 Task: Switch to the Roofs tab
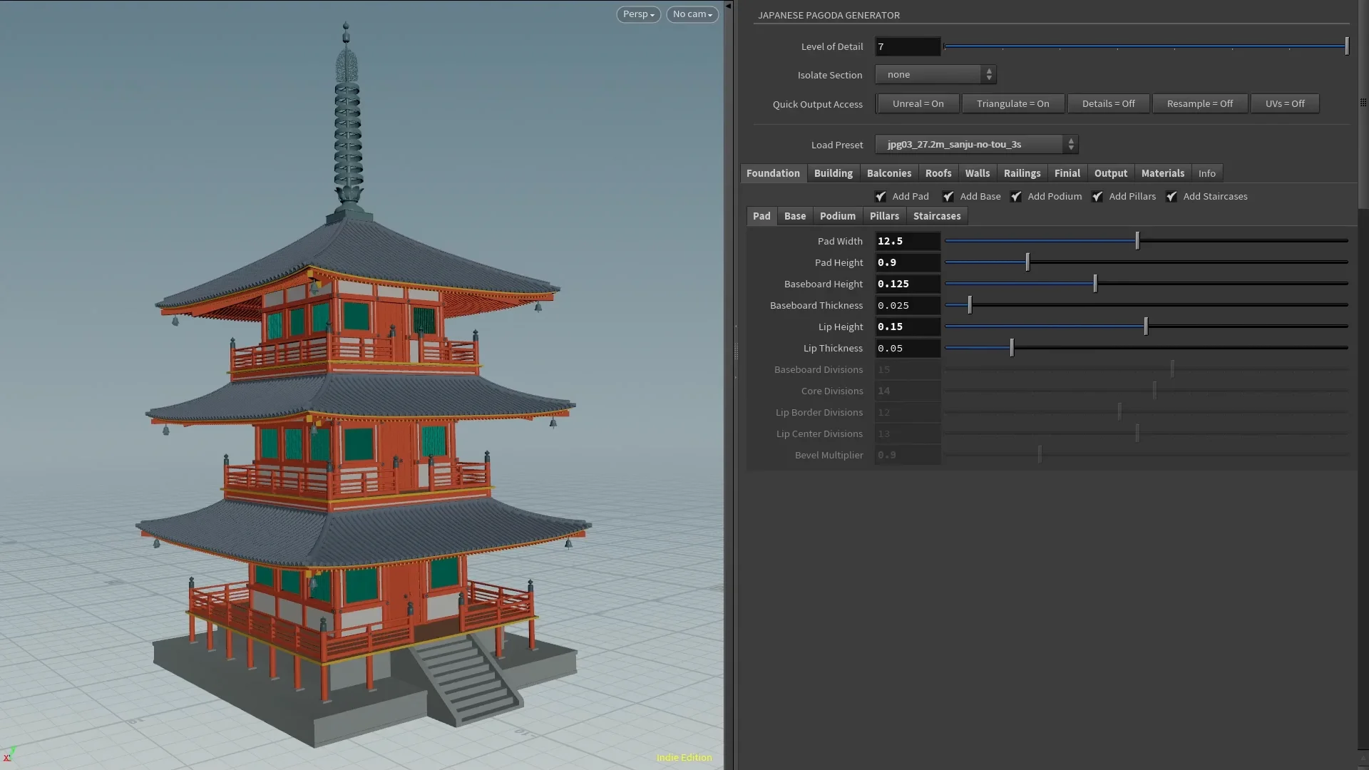[x=938, y=173]
